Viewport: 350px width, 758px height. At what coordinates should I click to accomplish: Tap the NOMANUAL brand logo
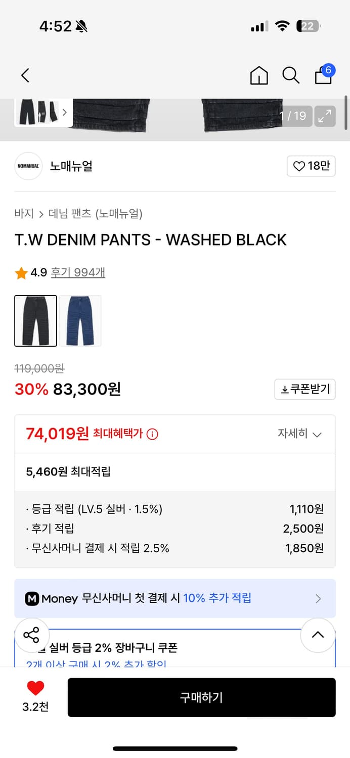pos(28,166)
